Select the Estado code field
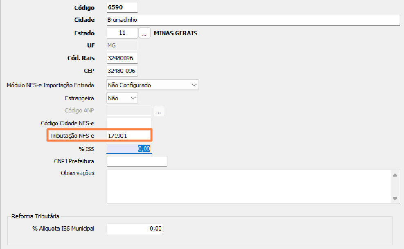 (122, 33)
